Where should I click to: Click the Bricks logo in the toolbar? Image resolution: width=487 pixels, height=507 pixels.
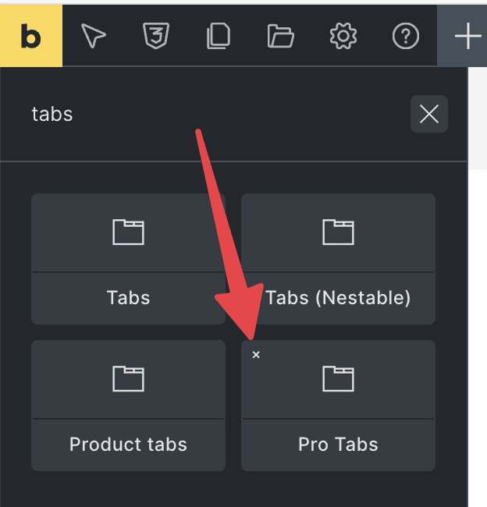pyautogui.click(x=31, y=36)
